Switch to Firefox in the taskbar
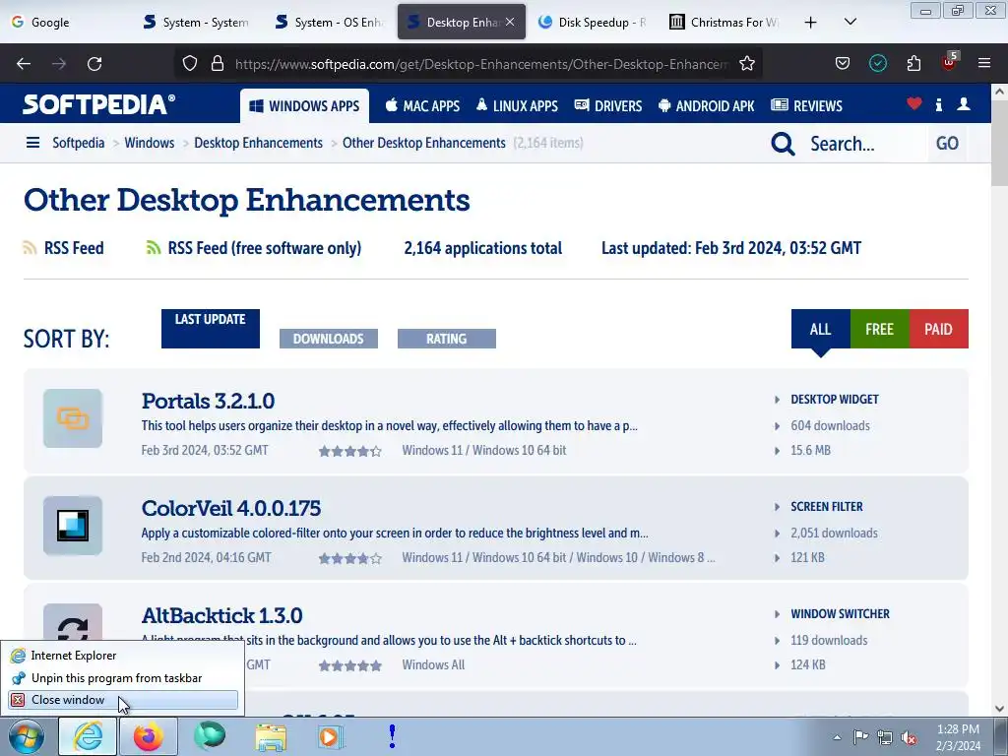The image size is (1008, 756). coord(148,736)
